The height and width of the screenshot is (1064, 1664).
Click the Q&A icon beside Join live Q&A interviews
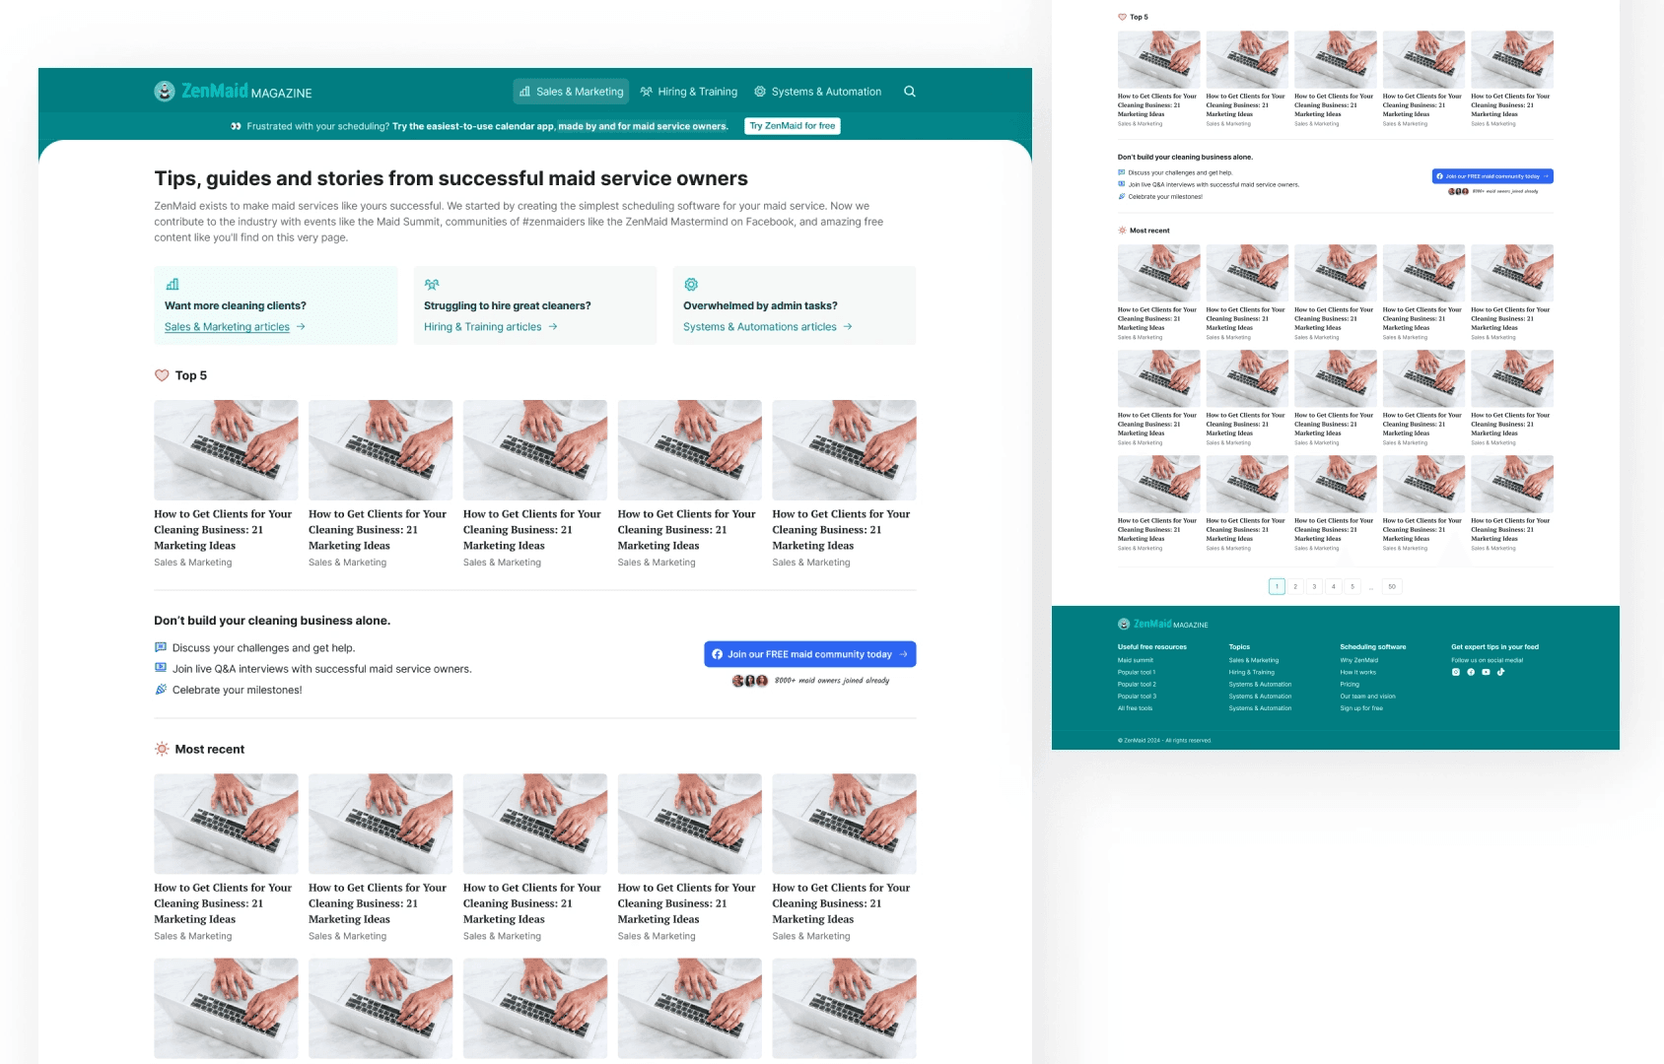tap(161, 668)
